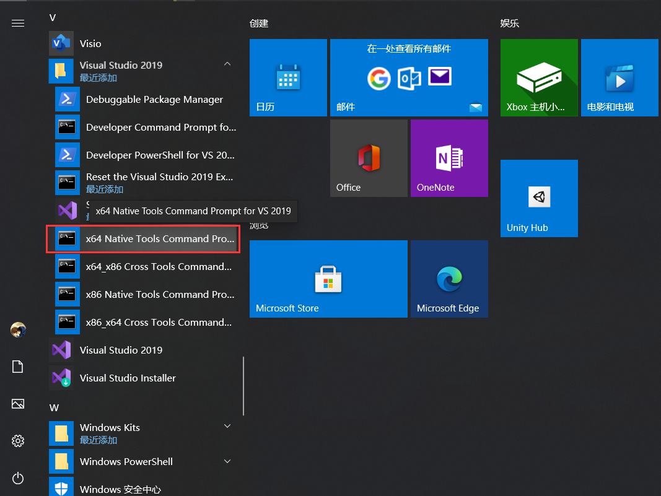Image resolution: width=661 pixels, height=496 pixels.
Task: Open Settings gear in sidebar
Action: tap(18, 441)
